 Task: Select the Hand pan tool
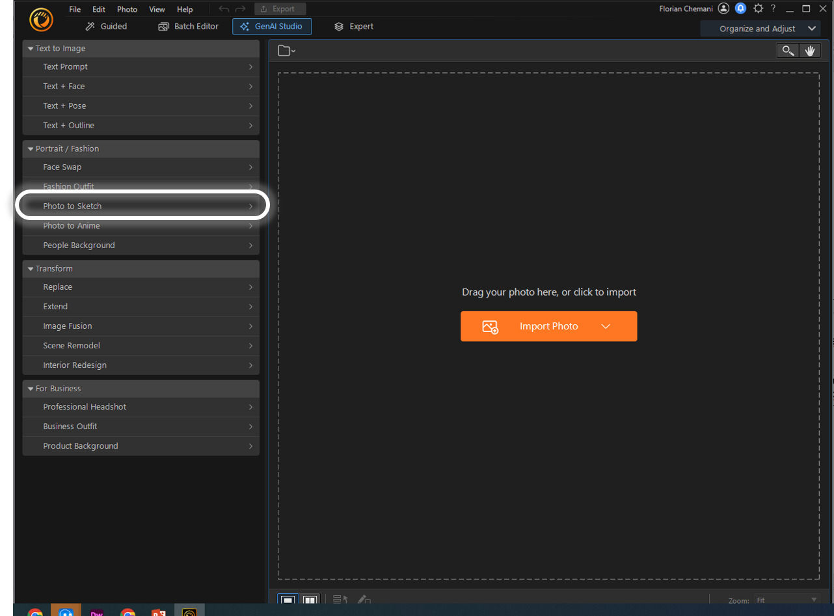pos(811,50)
